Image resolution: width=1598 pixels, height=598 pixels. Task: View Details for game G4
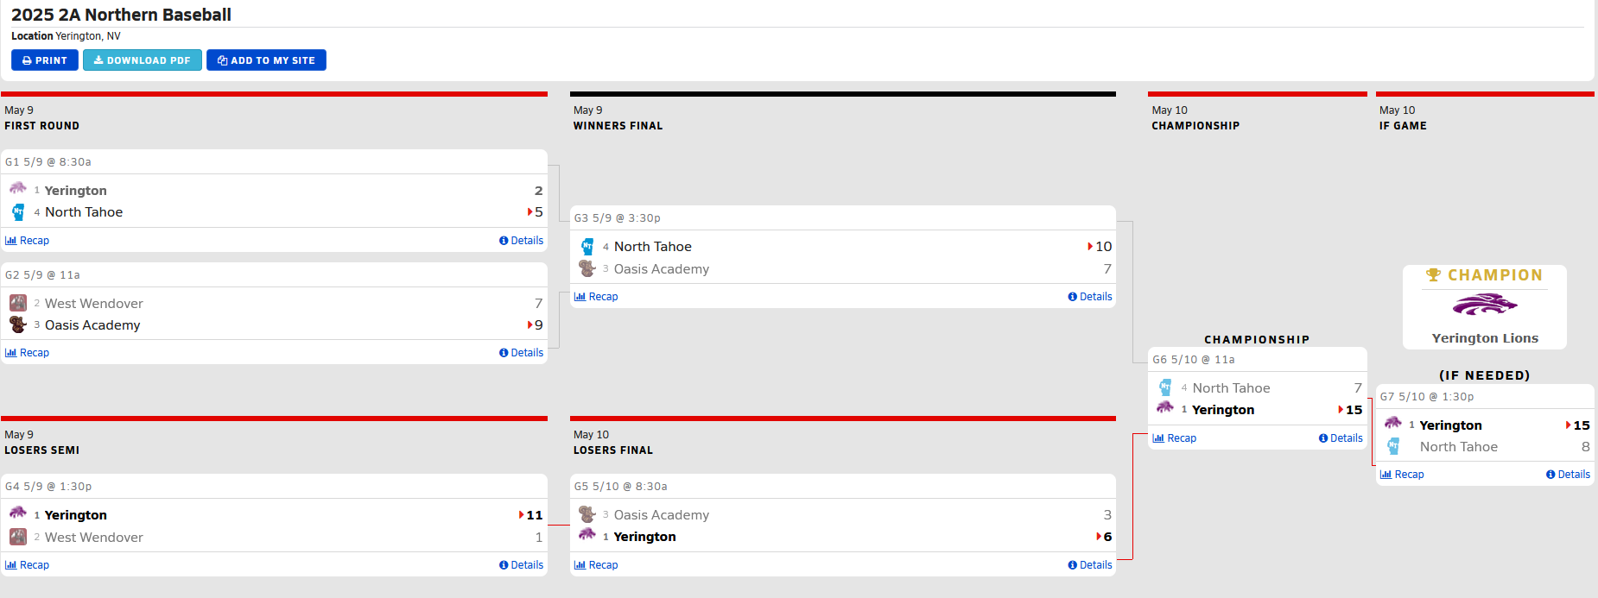coord(521,565)
